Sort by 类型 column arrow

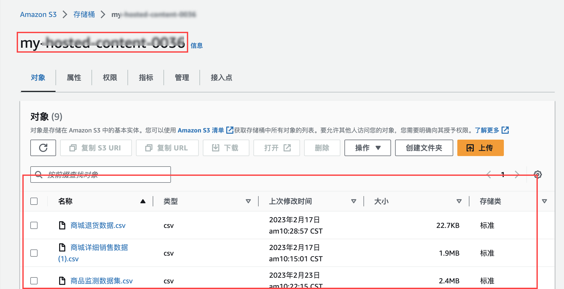tap(248, 201)
